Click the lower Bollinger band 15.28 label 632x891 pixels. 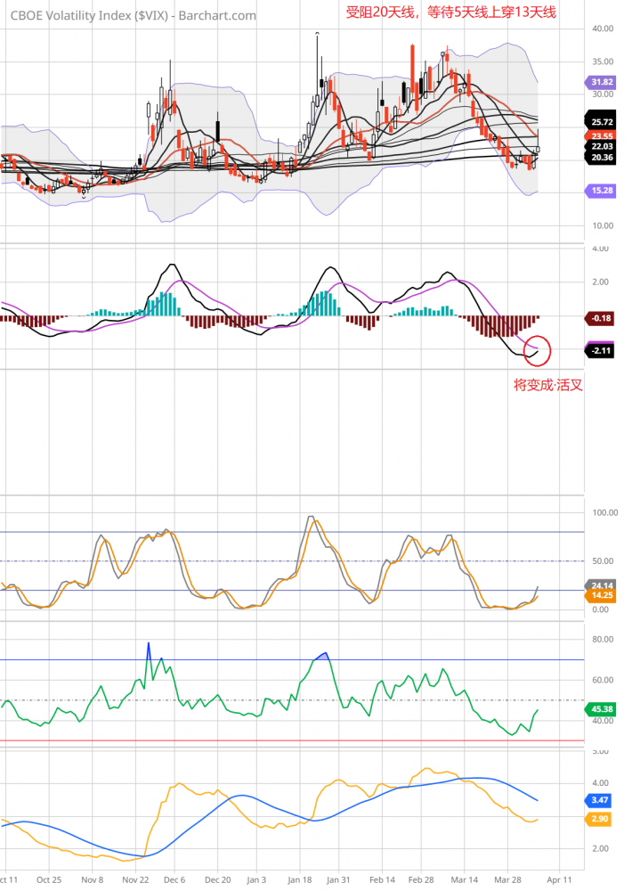(x=602, y=191)
